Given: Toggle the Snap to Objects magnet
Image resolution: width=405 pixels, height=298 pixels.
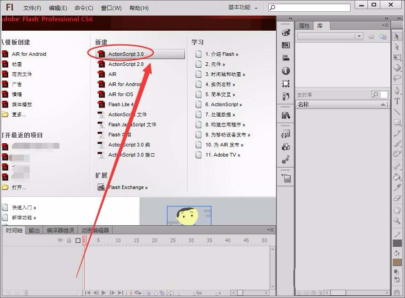Looking at the screenshot, I should pyautogui.click(x=397, y=292).
